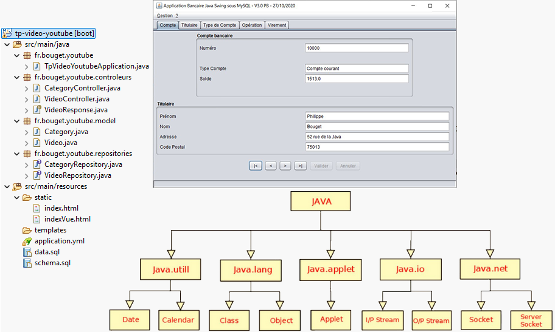Image resolution: width=555 pixels, height=332 pixels.
Task: Click the schema.sql file icon
Action: [x=27, y=263]
